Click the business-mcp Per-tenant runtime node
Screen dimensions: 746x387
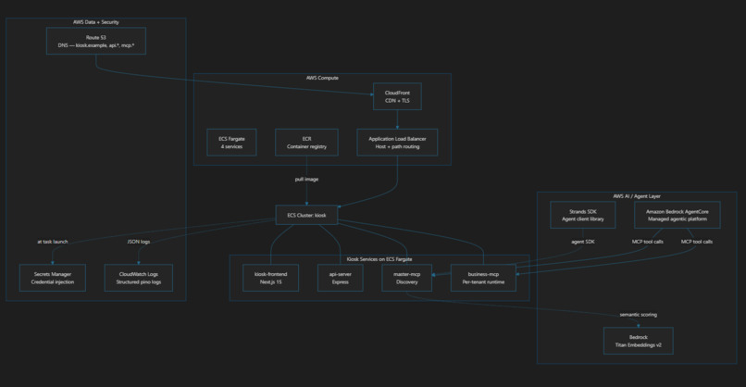[x=483, y=278]
